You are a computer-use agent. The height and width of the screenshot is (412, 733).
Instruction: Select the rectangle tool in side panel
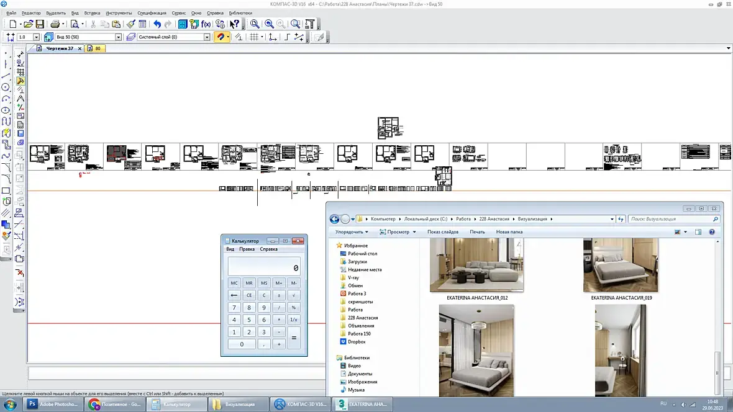pos(6,190)
